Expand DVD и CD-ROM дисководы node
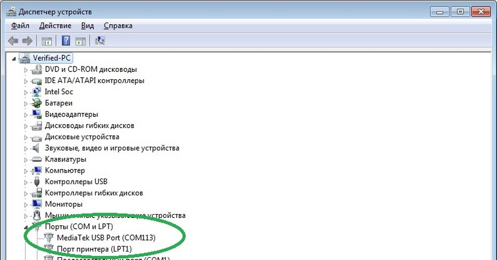497x260 pixels. [x=26, y=70]
